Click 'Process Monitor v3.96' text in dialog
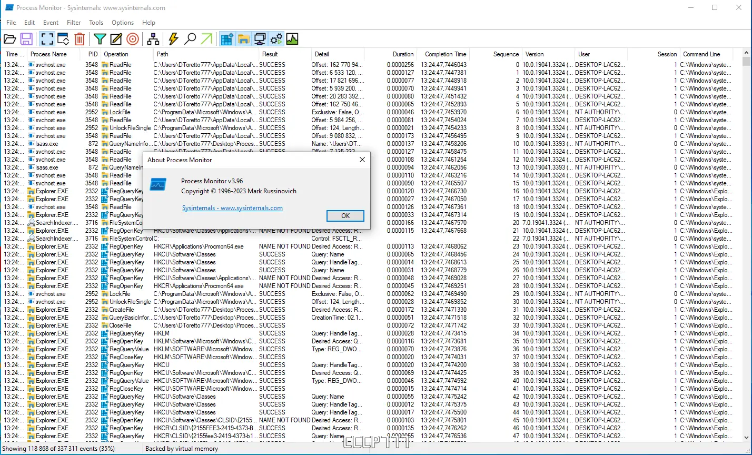The image size is (752, 455). [212, 181]
